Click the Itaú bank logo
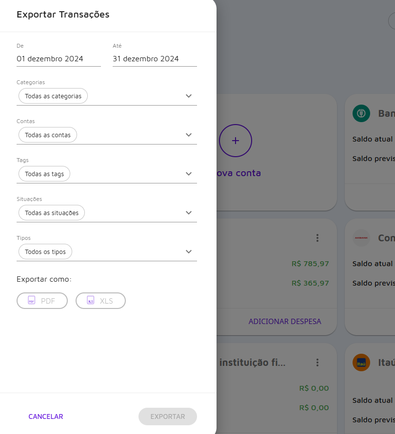Screen dimensions: 395x434 pos(361,362)
